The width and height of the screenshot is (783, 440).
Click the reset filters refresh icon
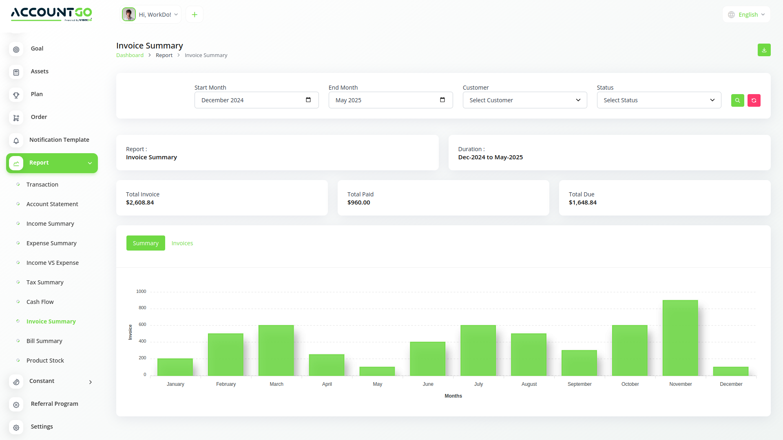coord(754,100)
